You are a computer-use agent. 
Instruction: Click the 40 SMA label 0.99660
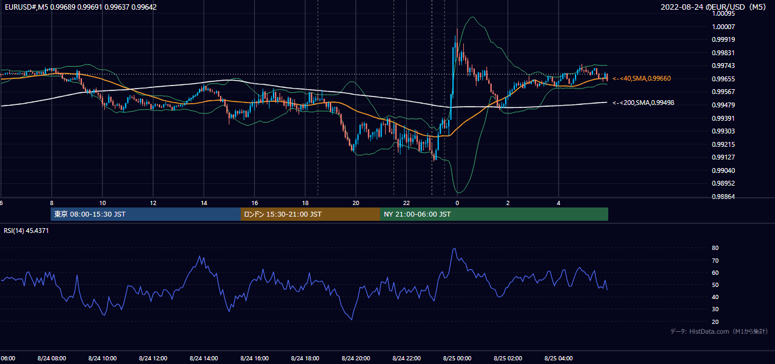642,78
